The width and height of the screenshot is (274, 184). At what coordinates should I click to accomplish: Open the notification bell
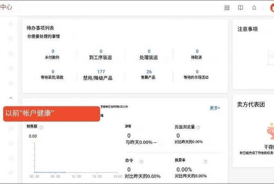point(254,8)
